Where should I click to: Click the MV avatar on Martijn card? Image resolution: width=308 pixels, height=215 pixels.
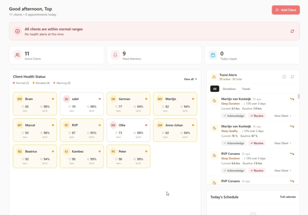tap(160, 99)
